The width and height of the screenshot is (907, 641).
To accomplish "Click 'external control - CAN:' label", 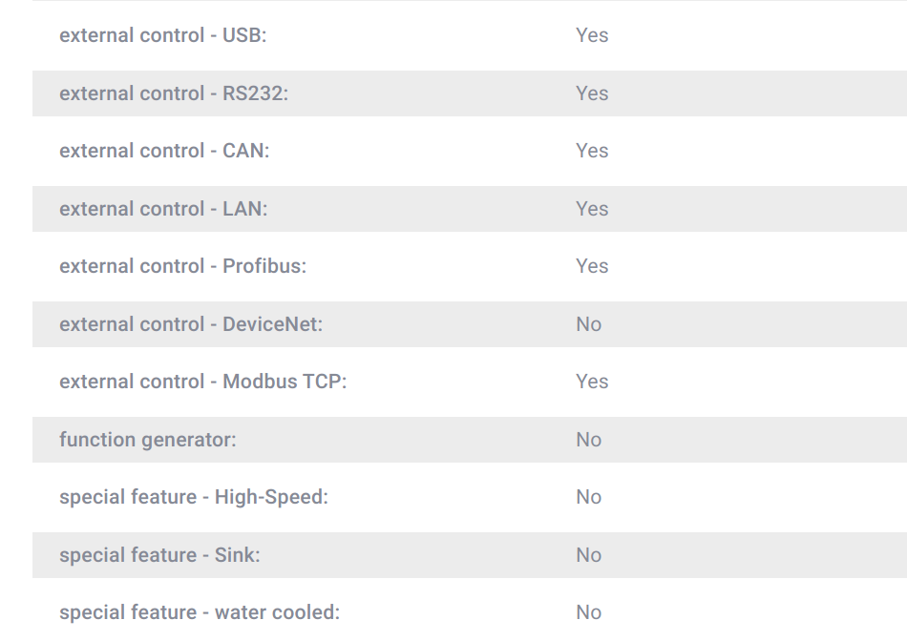I will pyautogui.click(x=164, y=151).
